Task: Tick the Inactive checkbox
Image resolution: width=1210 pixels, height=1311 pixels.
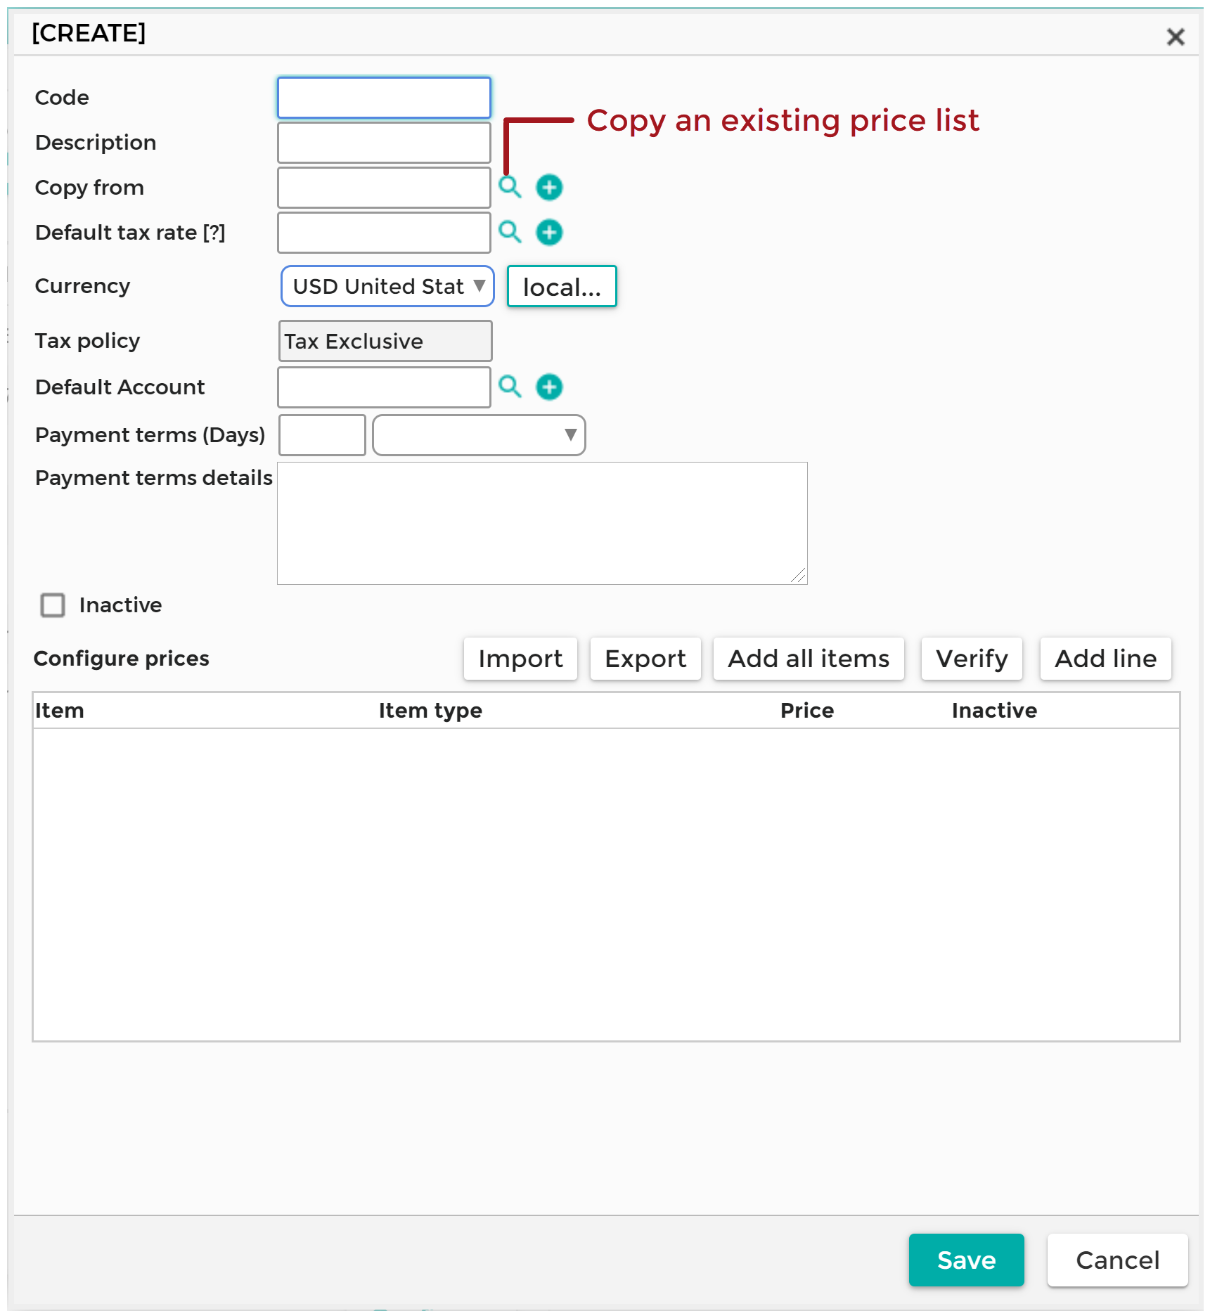Action: tap(53, 605)
